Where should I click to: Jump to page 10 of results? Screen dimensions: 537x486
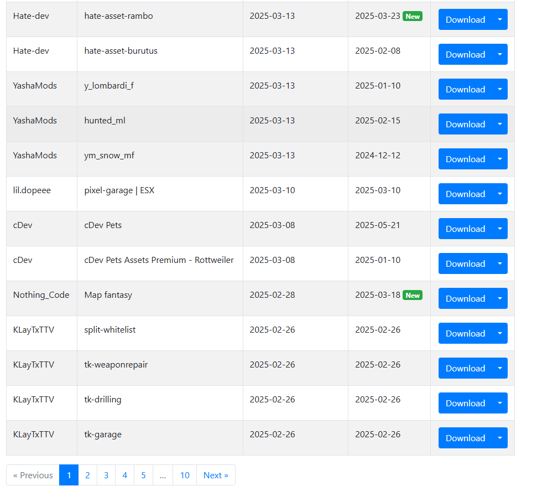[185, 475]
